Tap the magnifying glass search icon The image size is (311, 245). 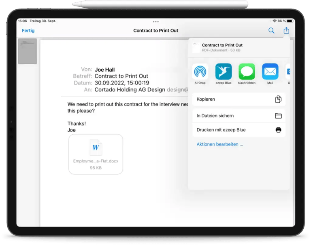click(x=271, y=30)
